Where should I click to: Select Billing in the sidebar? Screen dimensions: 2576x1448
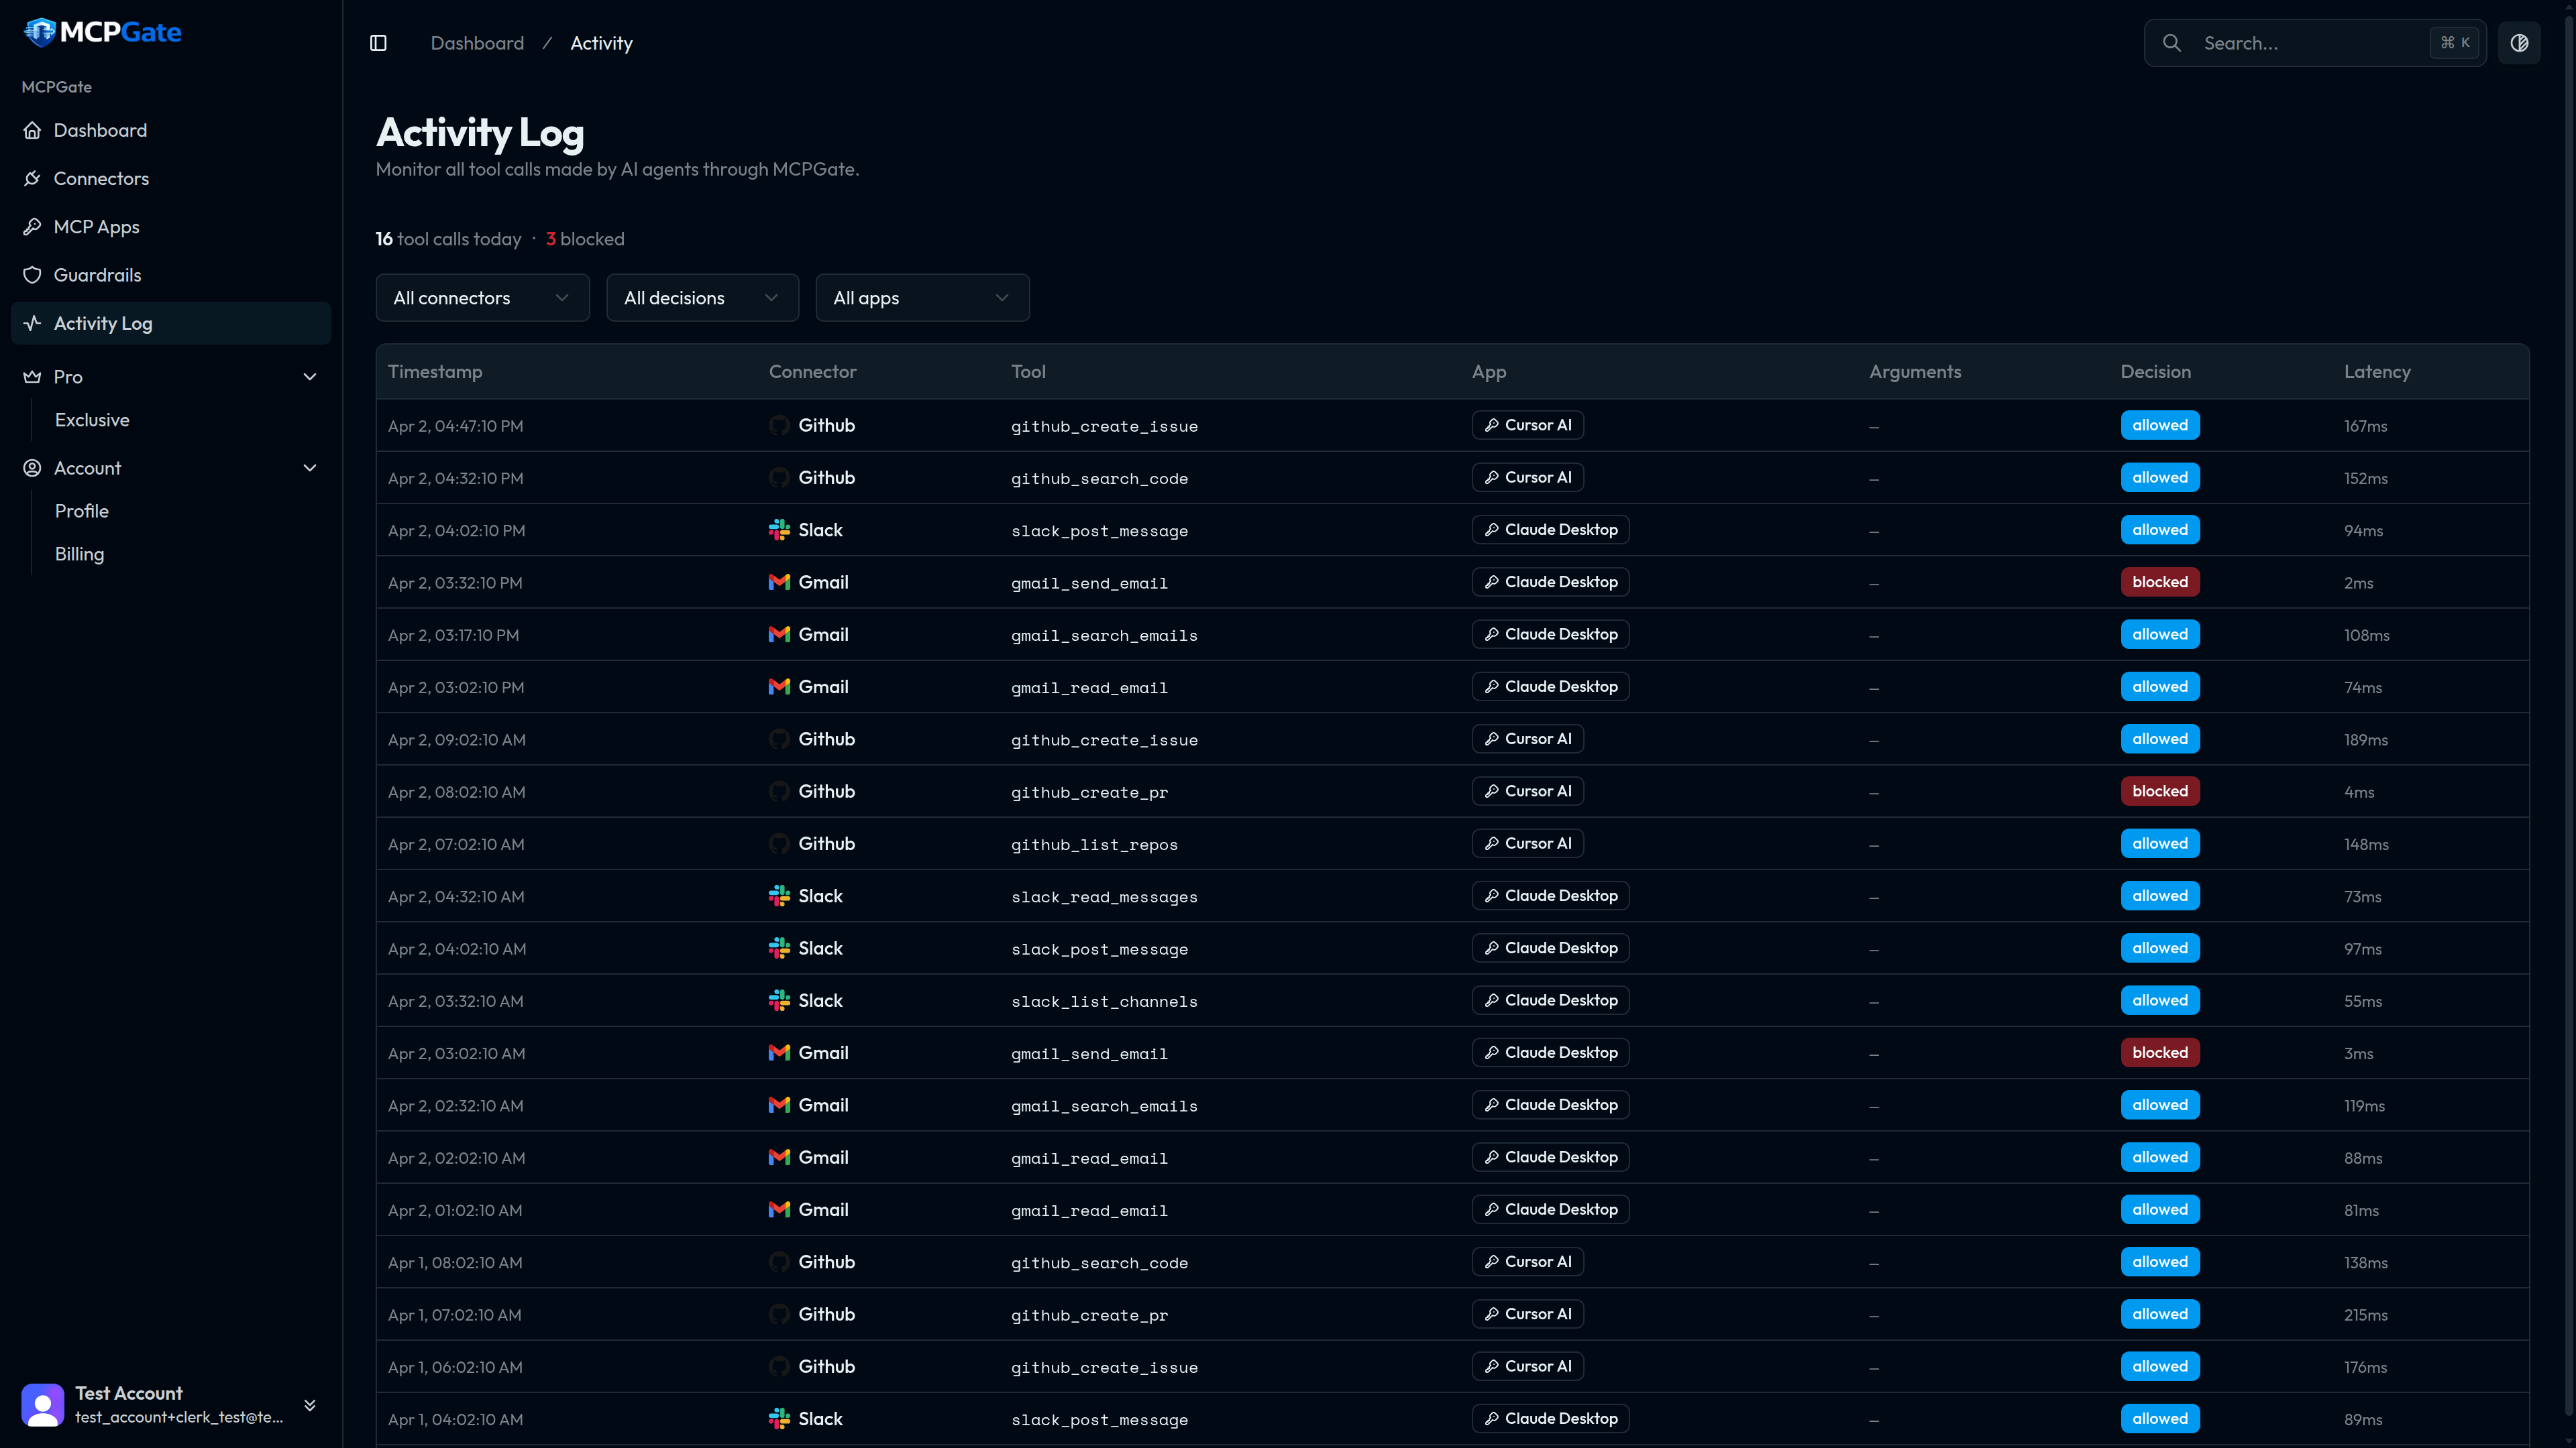[79, 554]
